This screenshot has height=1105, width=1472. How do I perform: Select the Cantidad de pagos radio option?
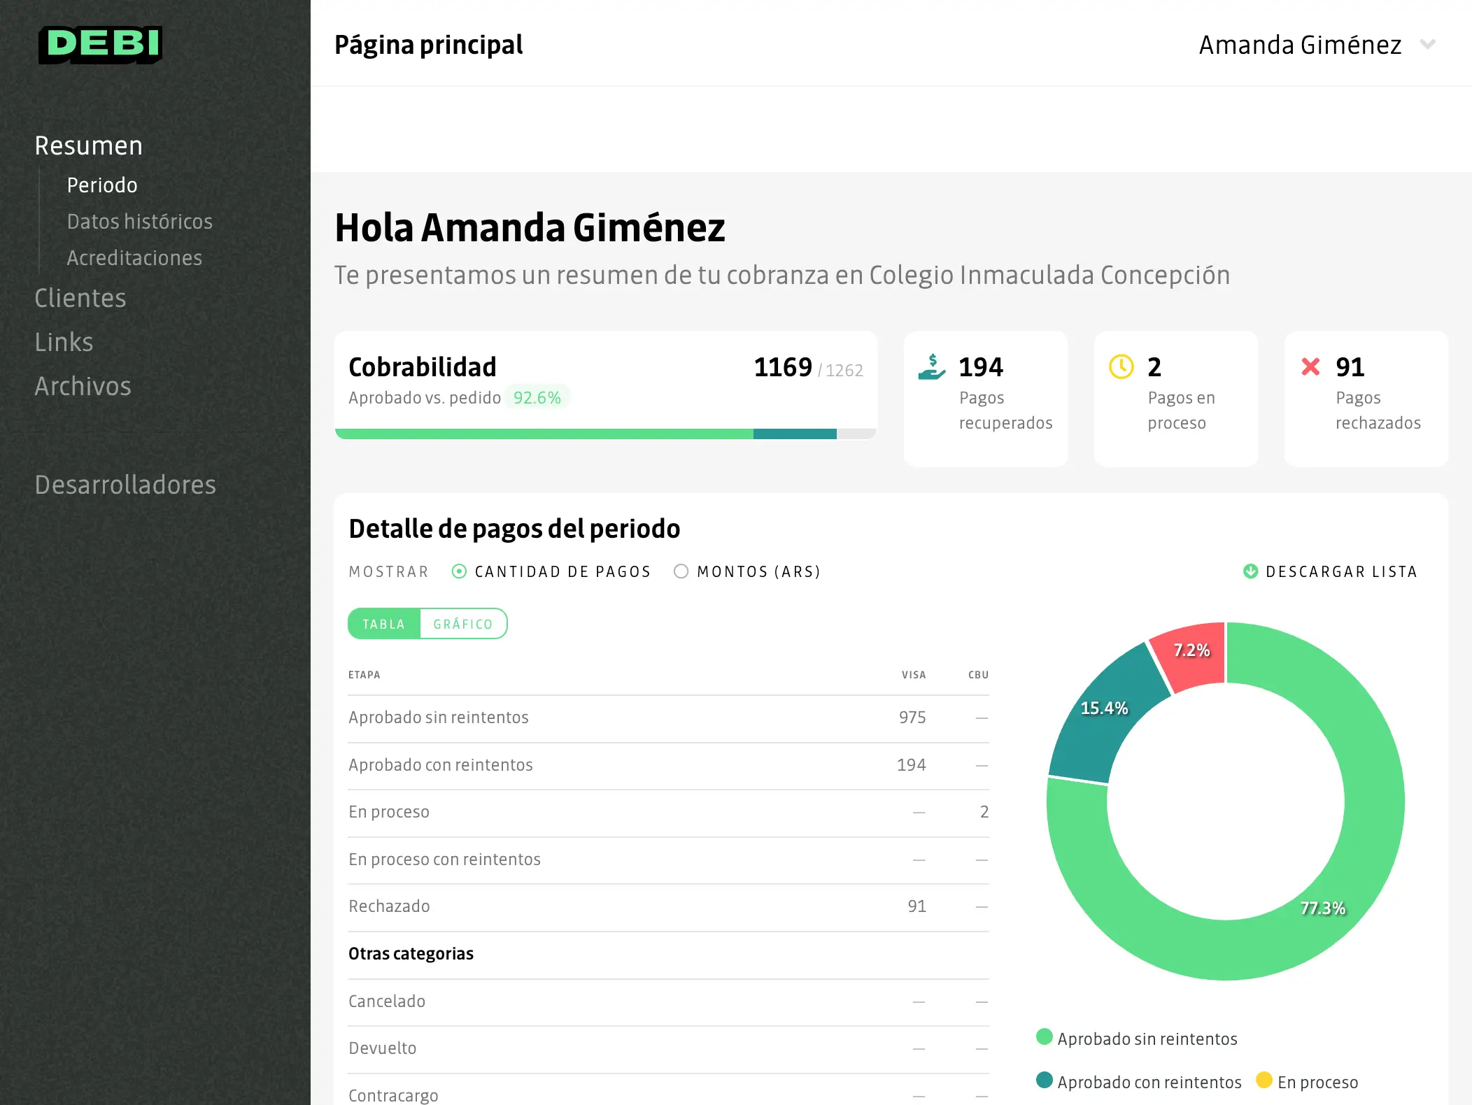pos(459,571)
